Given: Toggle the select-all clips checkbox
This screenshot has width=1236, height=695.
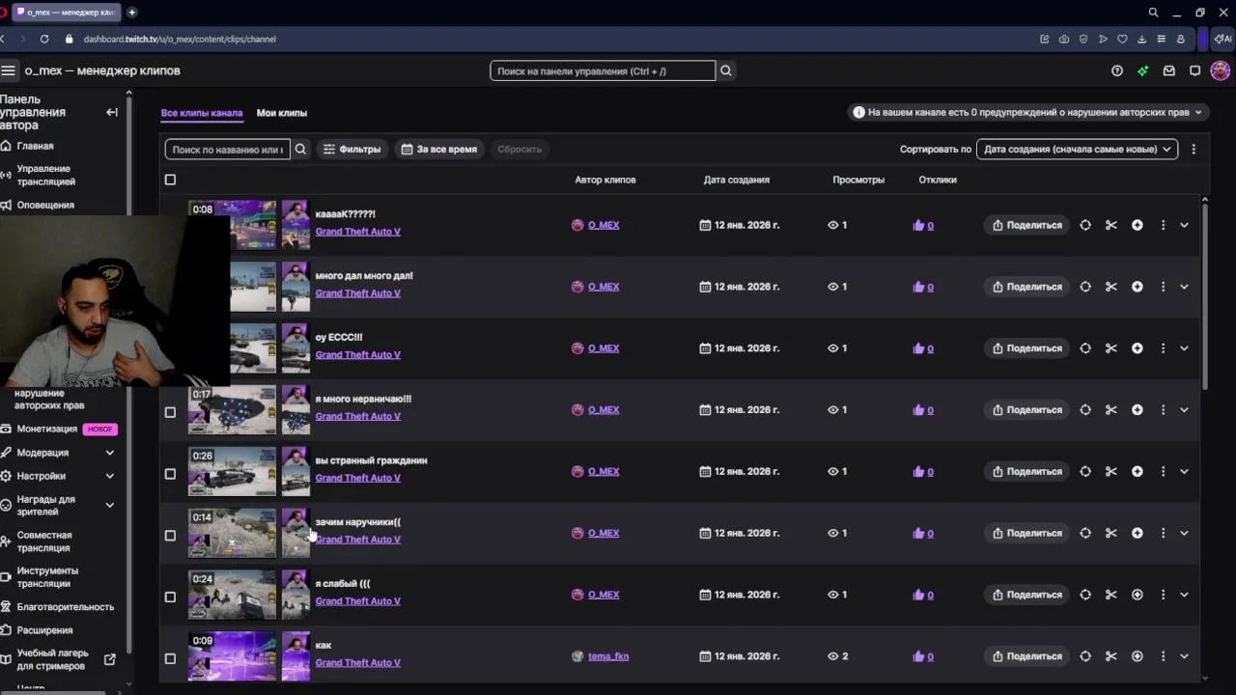Looking at the screenshot, I should (170, 180).
